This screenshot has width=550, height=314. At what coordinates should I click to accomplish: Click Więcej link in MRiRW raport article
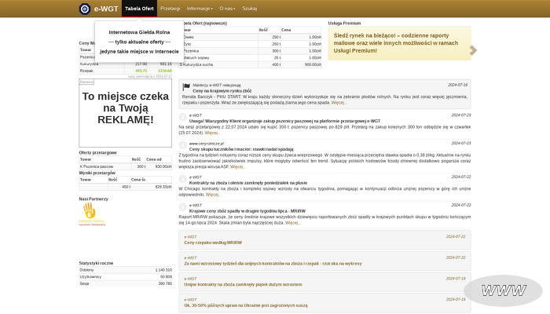click(x=293, y=223)
